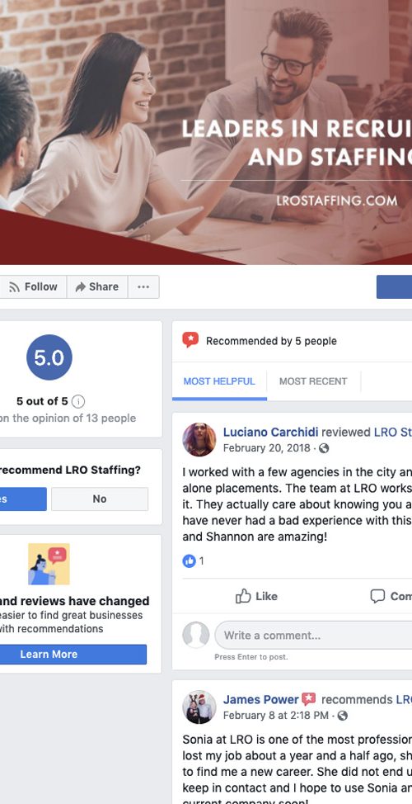Click the globe privacy icon on February 20 review
This screenshot has width=412, height=804.
coord(324,448)
